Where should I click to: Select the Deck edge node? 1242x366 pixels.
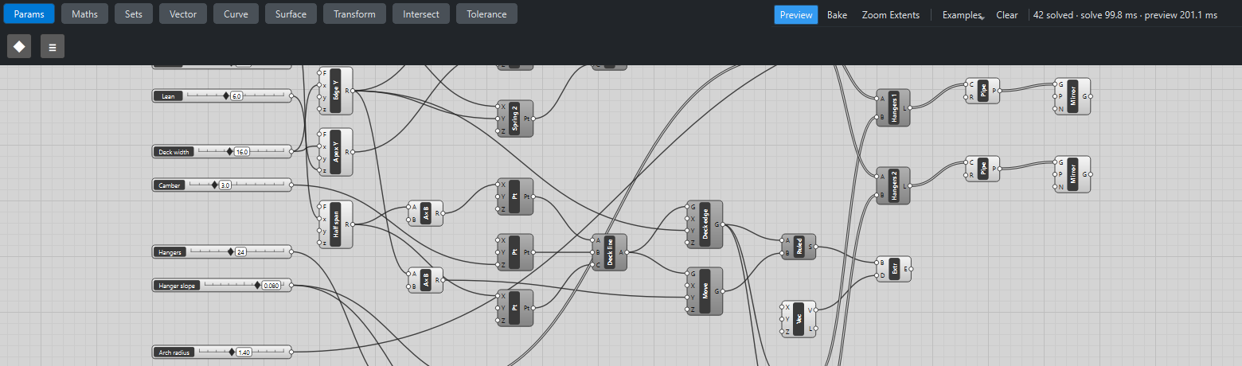point(705,224)
